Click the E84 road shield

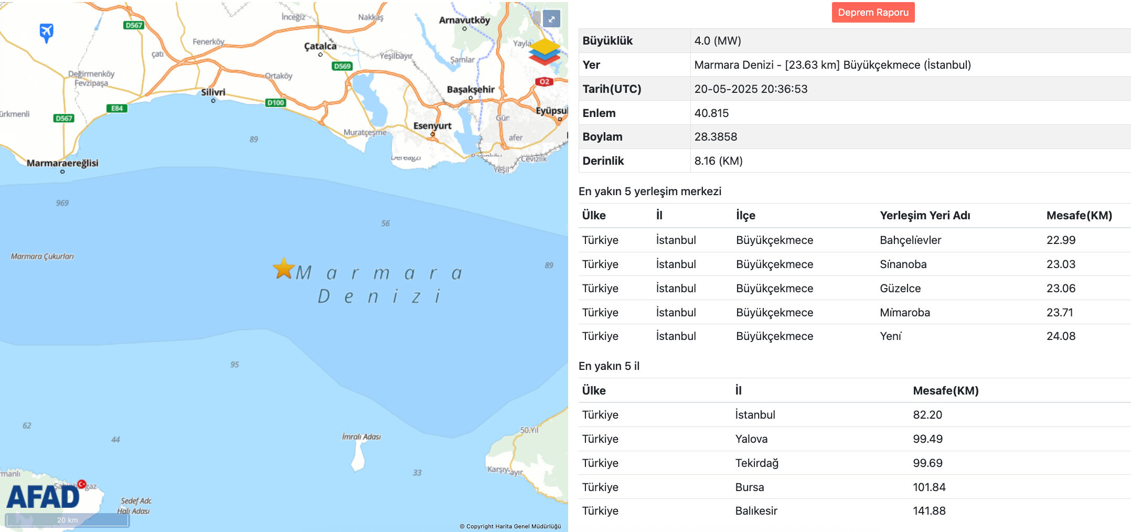[116, 109]
